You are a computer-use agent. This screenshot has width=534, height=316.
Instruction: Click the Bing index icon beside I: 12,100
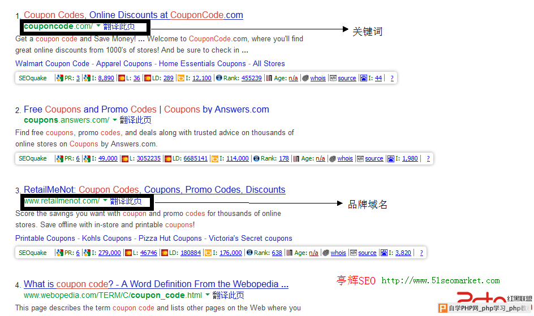coord(181,78)
